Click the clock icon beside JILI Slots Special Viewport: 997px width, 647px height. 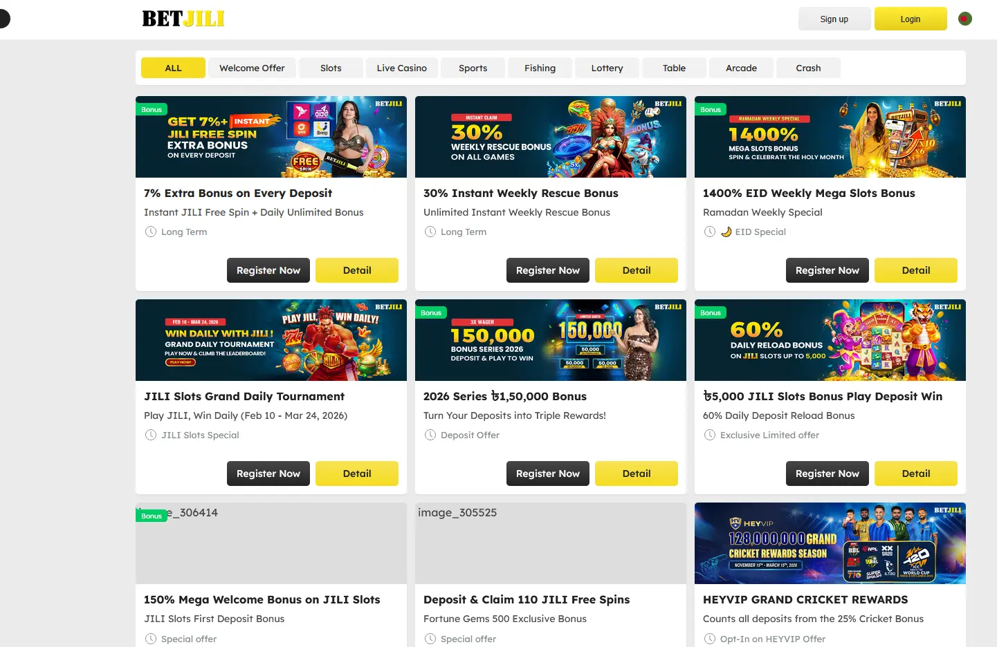tap(150, 435)
